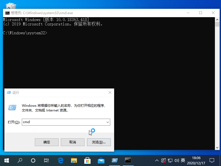221x166 pixels.
Task: Click the cmd text input field
Action: [x=64, y=122]
